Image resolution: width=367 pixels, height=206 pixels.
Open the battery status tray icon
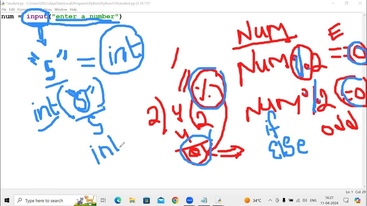click(291, 200)
